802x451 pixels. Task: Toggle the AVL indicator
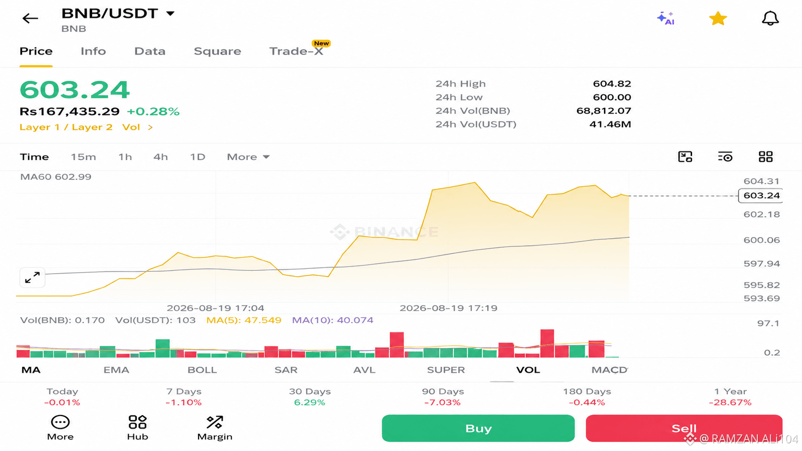click(365, 370)
